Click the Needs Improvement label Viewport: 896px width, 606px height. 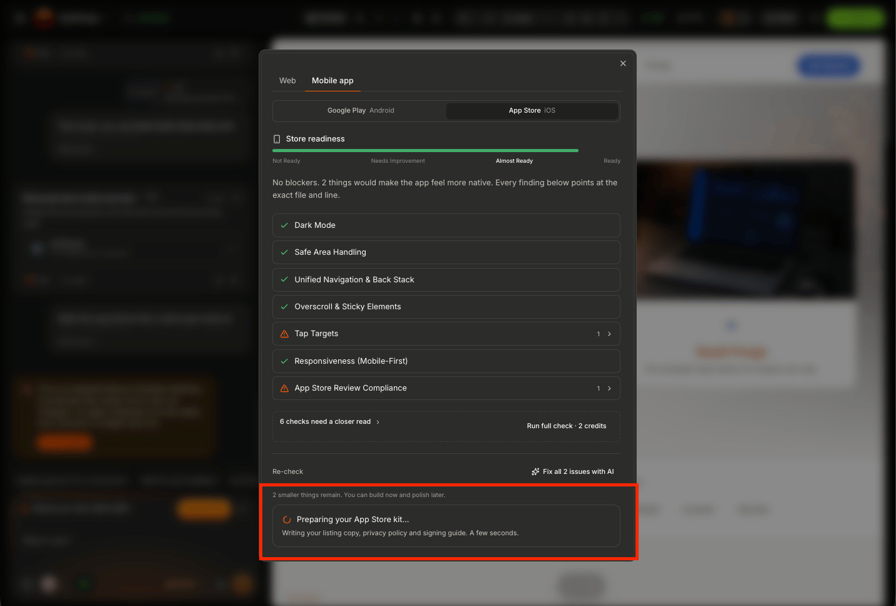click(398, 161)
